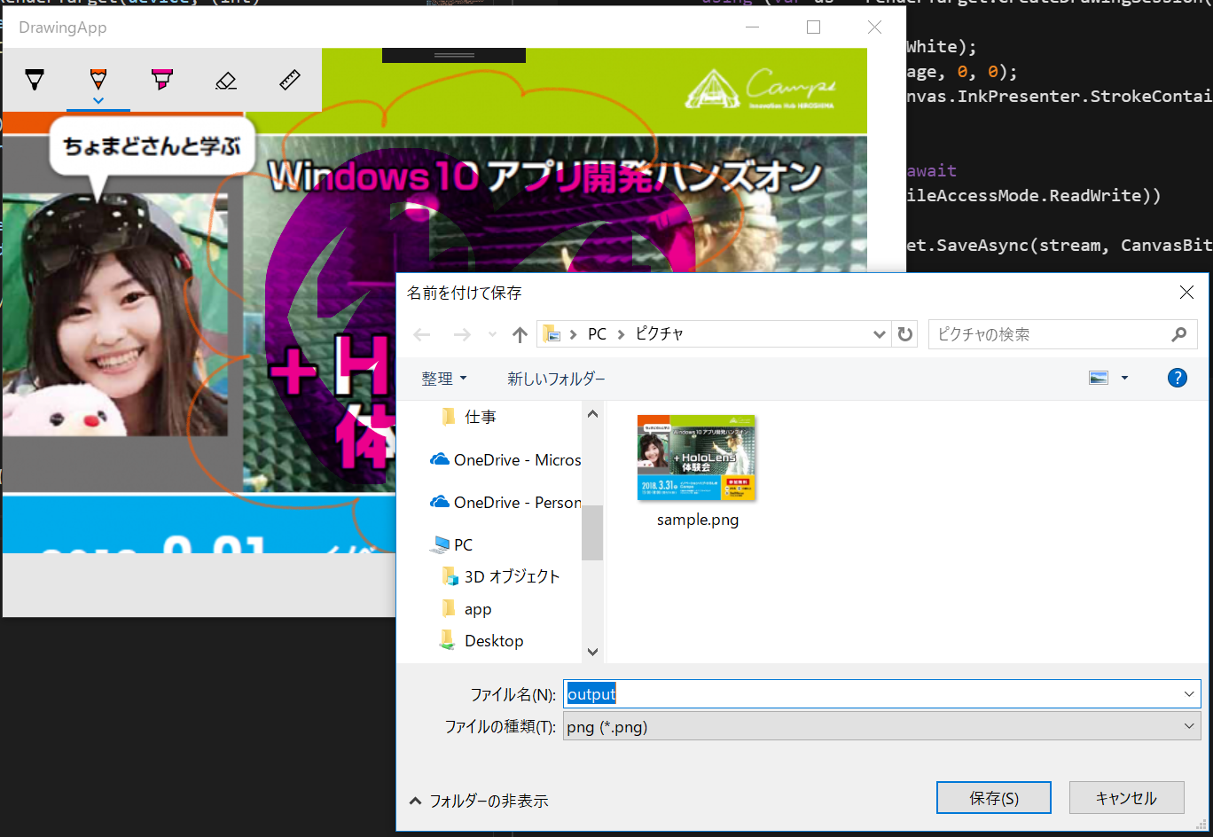Select the pencil tool in DrawingApp

pos(98,78)
